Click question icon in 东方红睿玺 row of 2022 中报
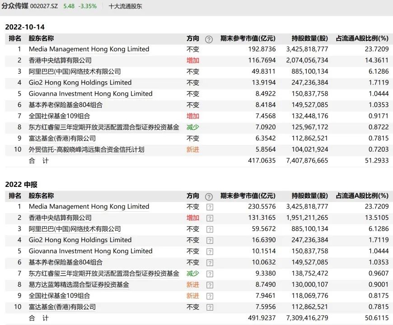 coord(210,274)
